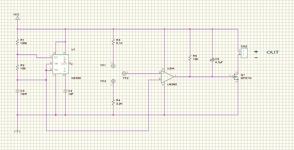Screen dimensions: 294x150
Task: Click the 4,7µF value of C5
Action: pyautogui.click(x=219, y=62)
